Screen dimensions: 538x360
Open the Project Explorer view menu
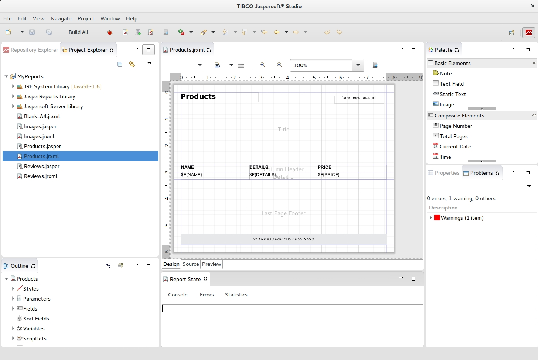[x=150, y=64]
